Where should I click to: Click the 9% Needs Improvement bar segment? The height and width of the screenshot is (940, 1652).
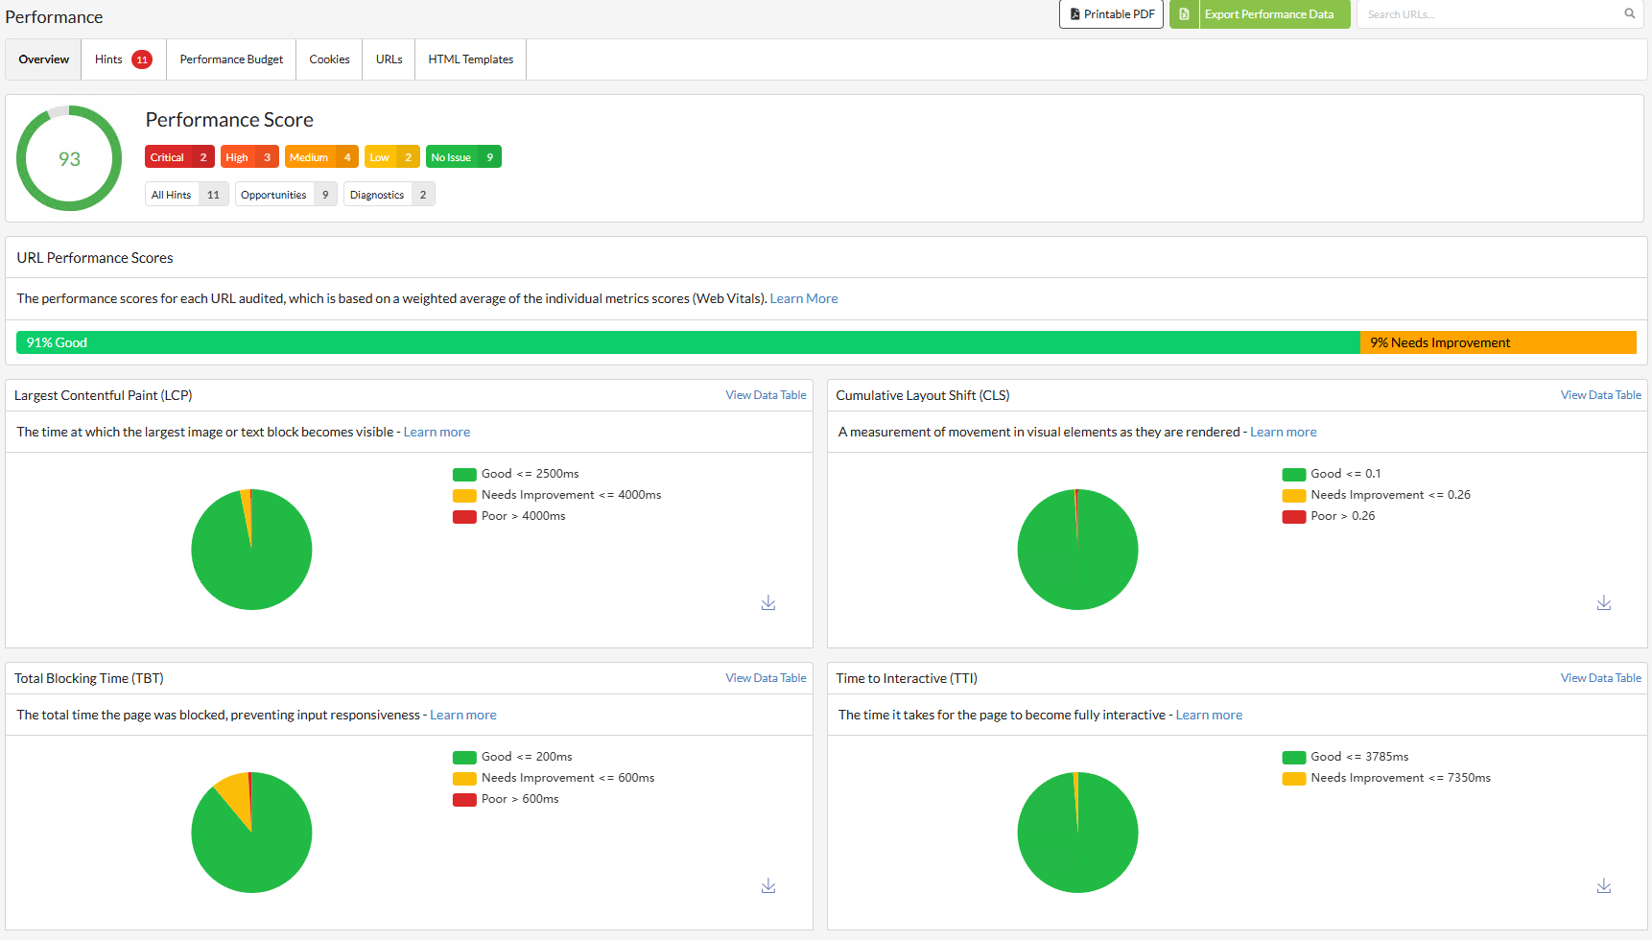pos(1499,342)
